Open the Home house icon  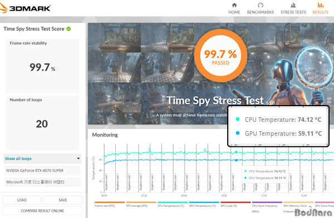click(x=234, y=5)
